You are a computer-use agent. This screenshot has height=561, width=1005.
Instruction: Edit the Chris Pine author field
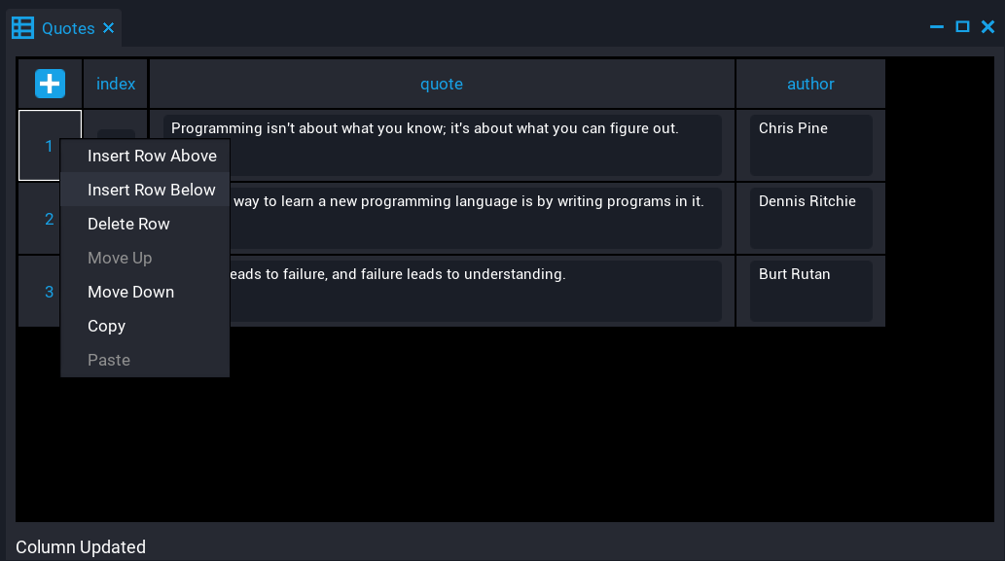click(810, 145)
